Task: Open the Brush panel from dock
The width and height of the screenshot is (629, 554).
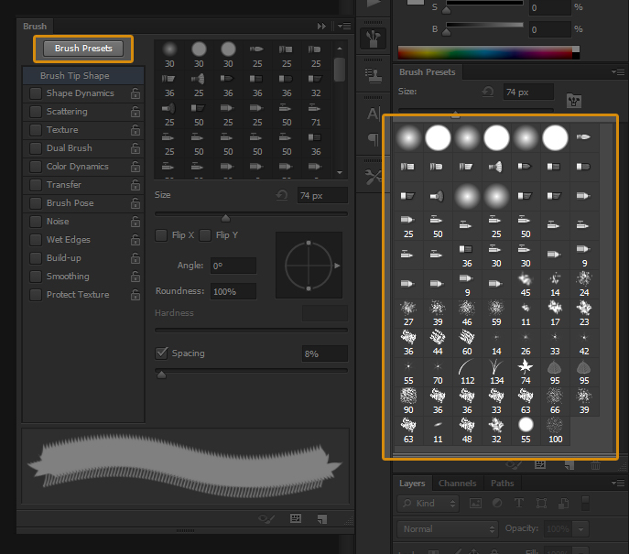Action: [374, 38]
